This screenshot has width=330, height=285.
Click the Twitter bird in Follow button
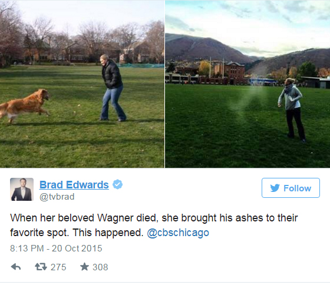(275, 188)
